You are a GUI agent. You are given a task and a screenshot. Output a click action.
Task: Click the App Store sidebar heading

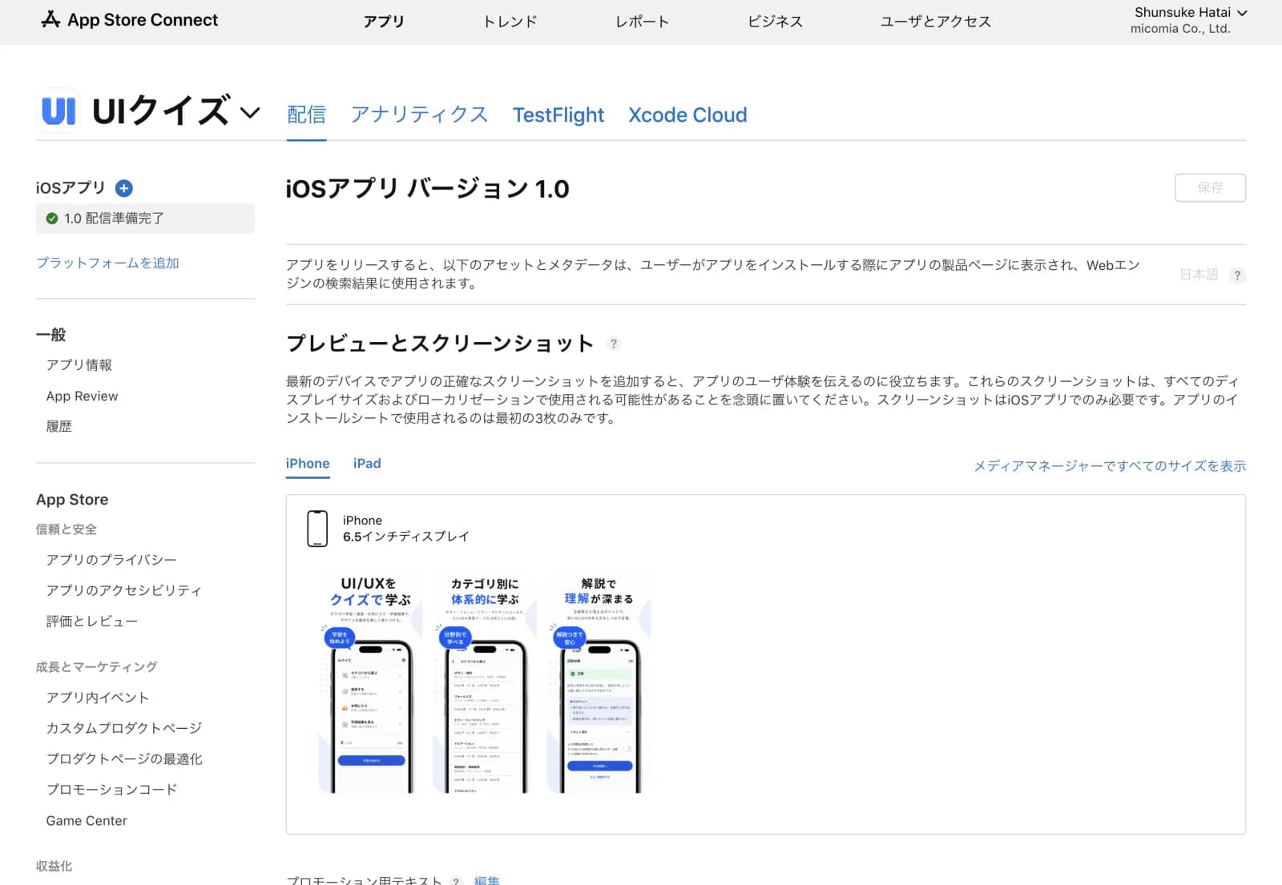72,500
